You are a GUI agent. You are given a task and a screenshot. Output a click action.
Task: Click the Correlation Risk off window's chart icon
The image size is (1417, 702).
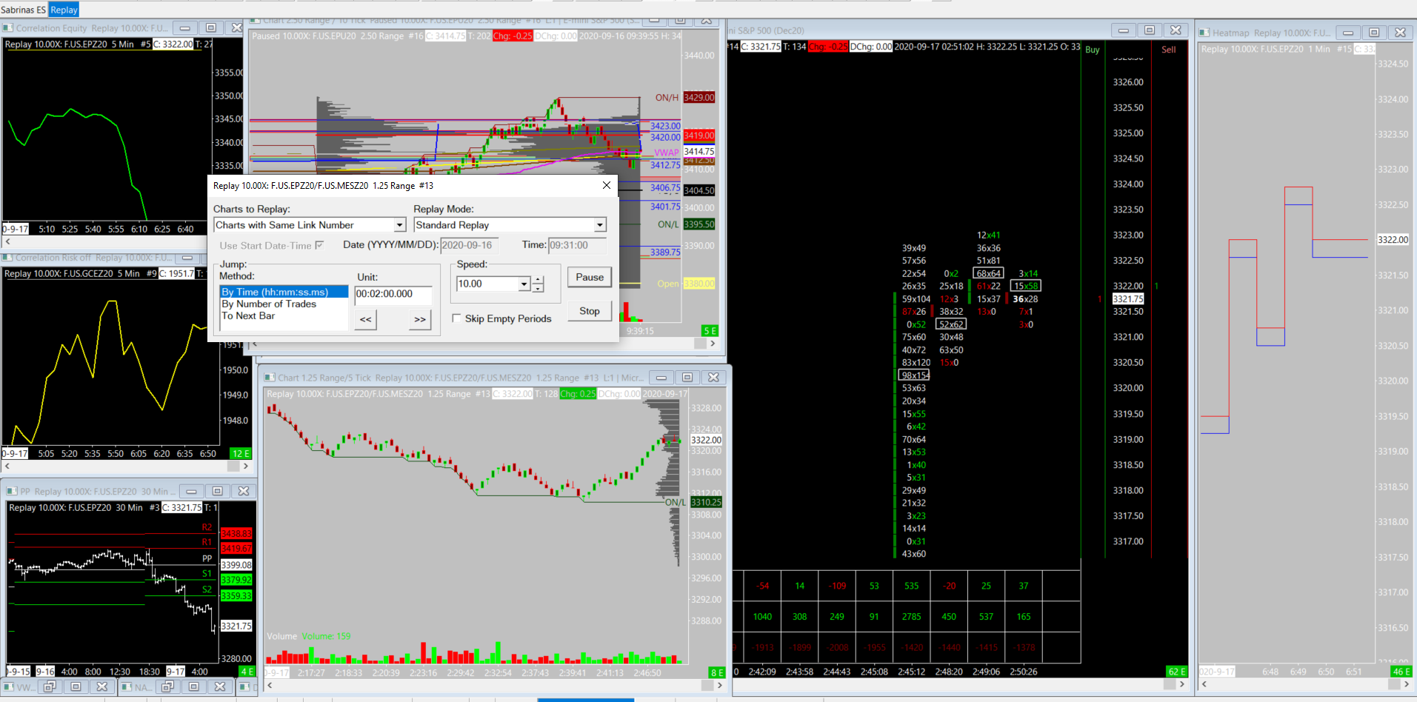(x=7, y=258)
